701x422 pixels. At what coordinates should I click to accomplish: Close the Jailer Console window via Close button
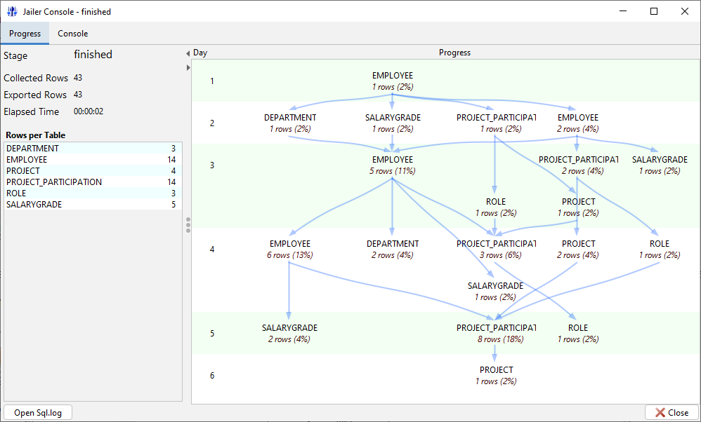pyautogui.click(x=671, y=412)
